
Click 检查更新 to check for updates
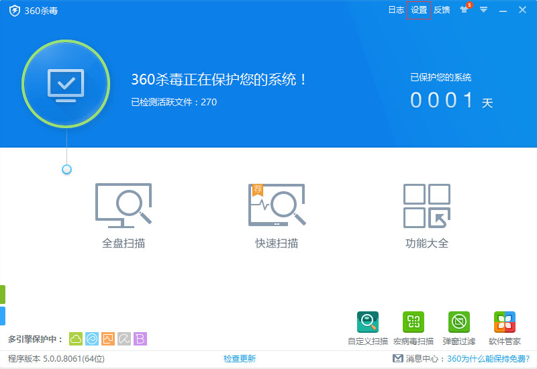240,359
